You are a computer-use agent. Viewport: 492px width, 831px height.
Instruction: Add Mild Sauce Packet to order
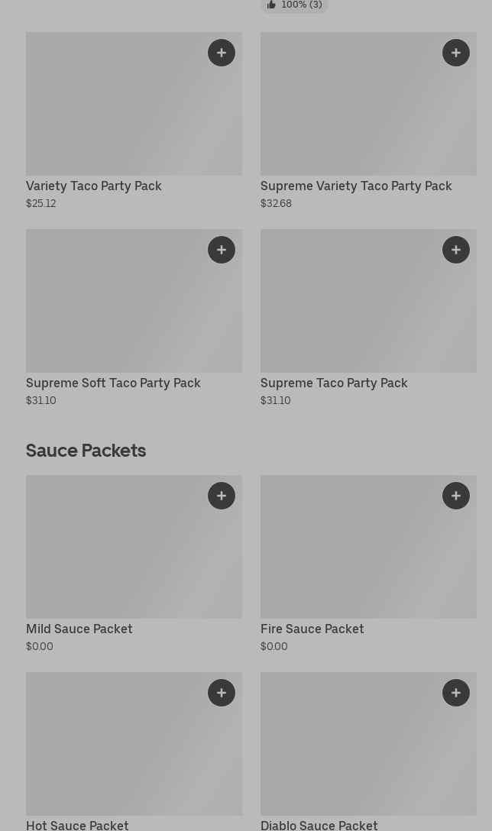pyautogui.click(x=222, y=496)
